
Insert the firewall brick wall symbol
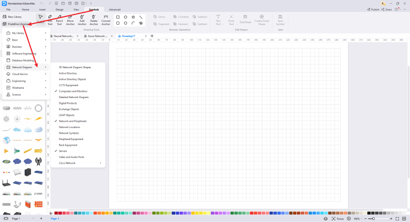pyautogui.click(x=38, y=204)
